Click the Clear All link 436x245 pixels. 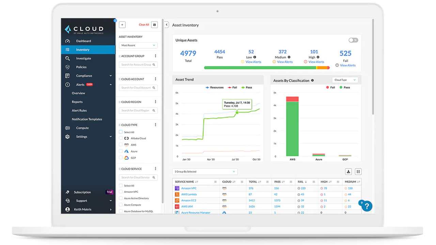[x=144, y=25]
